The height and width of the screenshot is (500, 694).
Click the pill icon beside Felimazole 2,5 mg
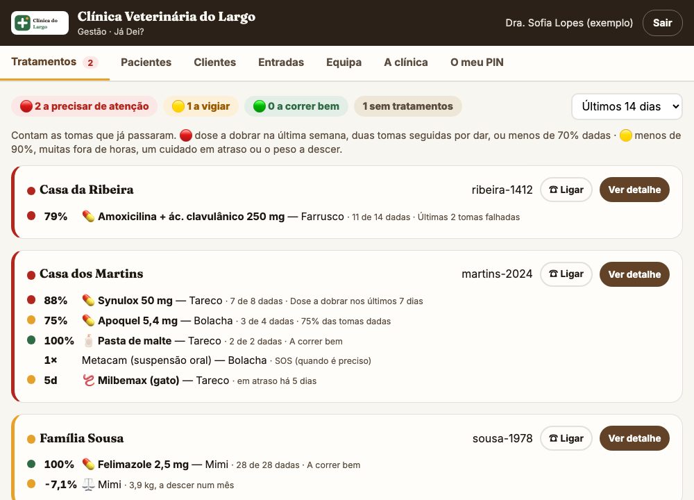click(89, 465)
